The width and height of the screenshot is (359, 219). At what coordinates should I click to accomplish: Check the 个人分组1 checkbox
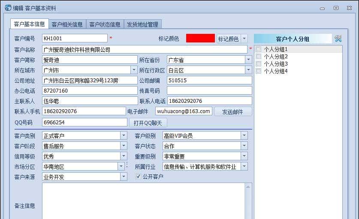click(x=259, y=49)
